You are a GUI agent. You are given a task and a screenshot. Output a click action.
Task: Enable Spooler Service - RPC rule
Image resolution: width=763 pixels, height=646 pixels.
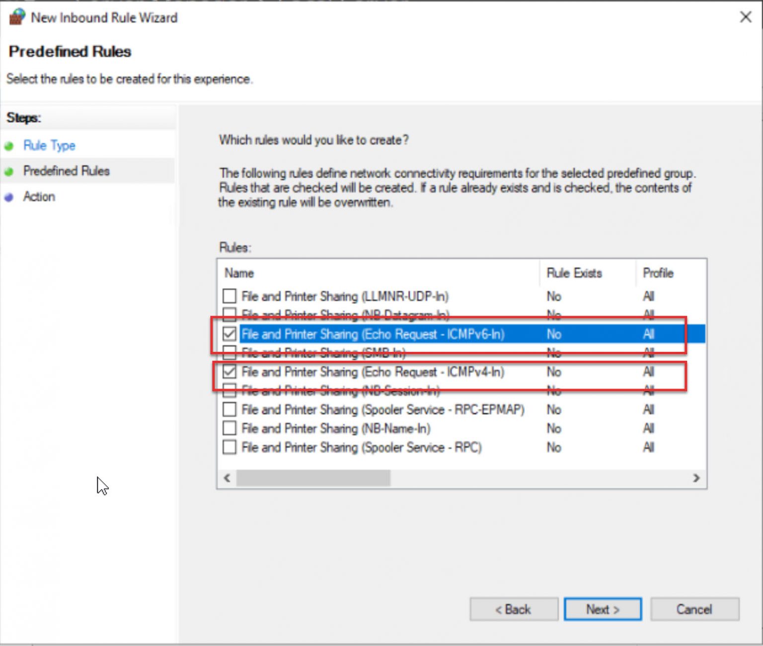229,447
